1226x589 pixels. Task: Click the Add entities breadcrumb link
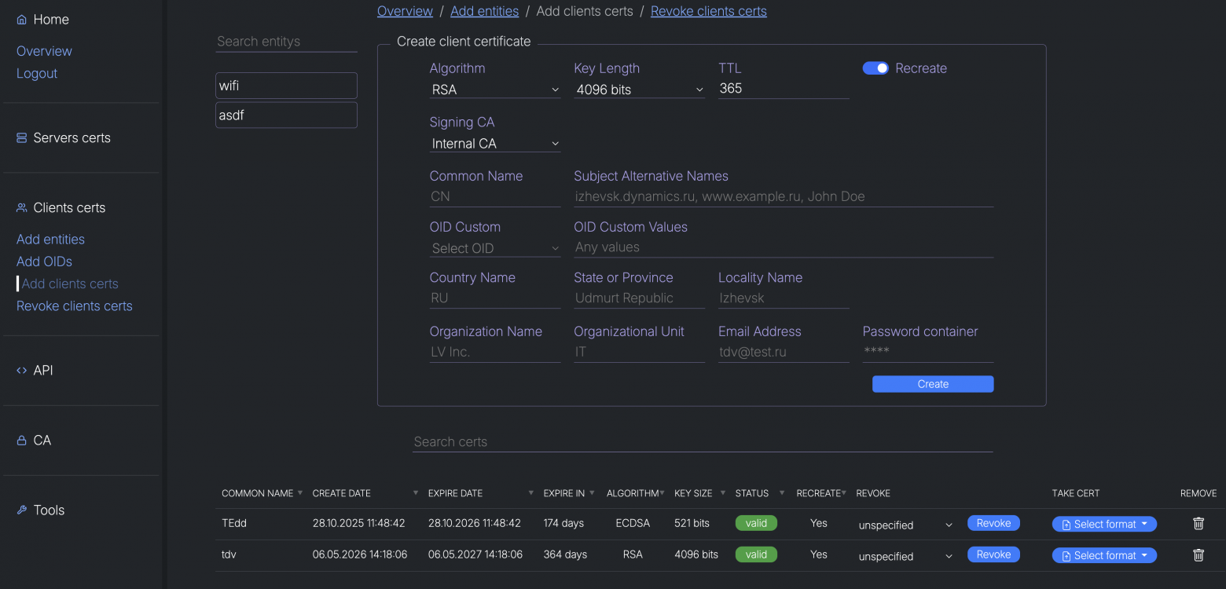tap(484, 11)
